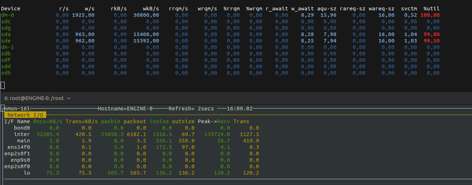Click the Network I/O panel header
The height and width of the screenshot is (185, 472).
(x=25, y=115)
